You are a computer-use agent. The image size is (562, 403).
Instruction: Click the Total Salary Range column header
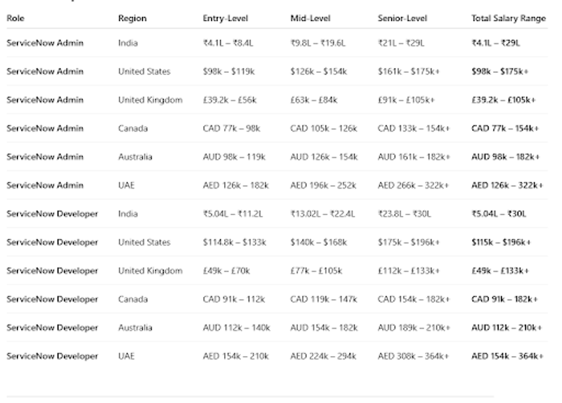point(508,18)
